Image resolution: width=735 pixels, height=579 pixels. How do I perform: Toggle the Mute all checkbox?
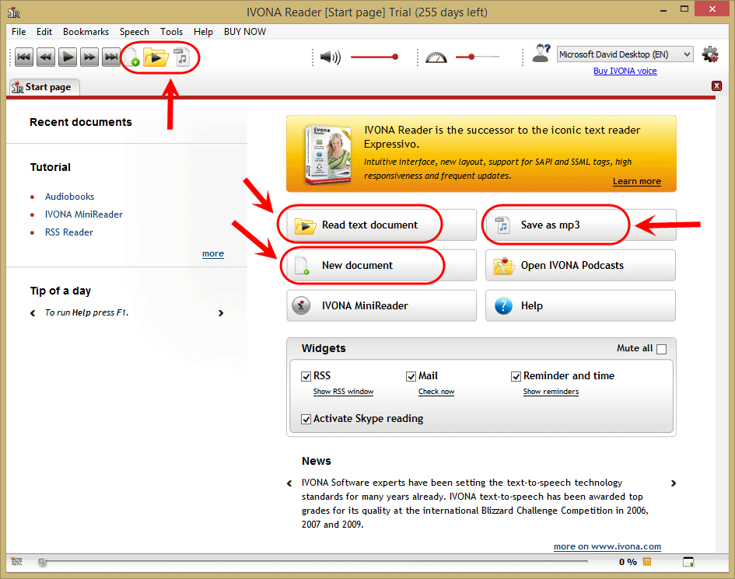[661, 349]
